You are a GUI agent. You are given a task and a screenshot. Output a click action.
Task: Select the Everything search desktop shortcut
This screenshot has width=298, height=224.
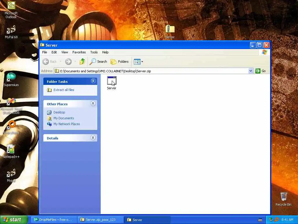(11, 127)
